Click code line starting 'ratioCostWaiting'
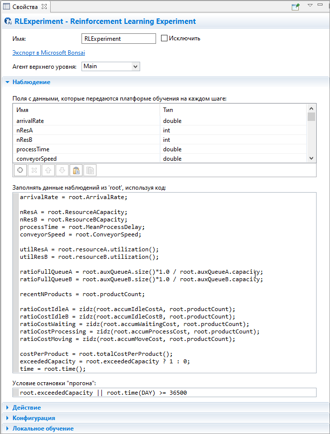Screen dimensions: 330x434 coord(134,324)
